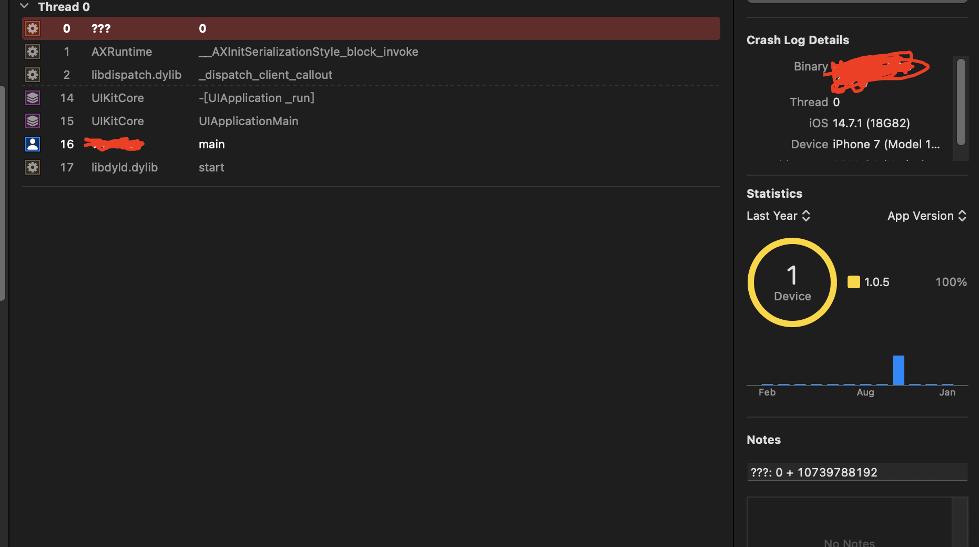Click the Notes heading
This screenshot has height=547, width=979.
tap(763, 440)
